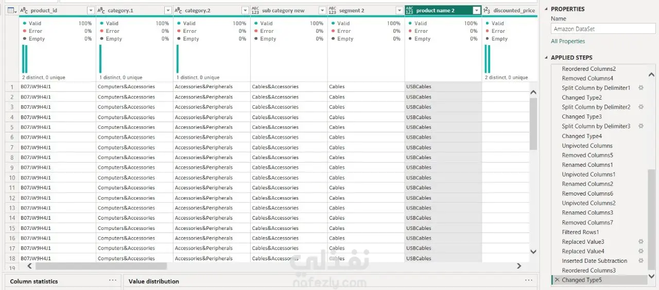The image size is (659, 290).
Task: Click Cables&Accessories cell in row 2
Action: pyautogui.click(x=289, y=97)
